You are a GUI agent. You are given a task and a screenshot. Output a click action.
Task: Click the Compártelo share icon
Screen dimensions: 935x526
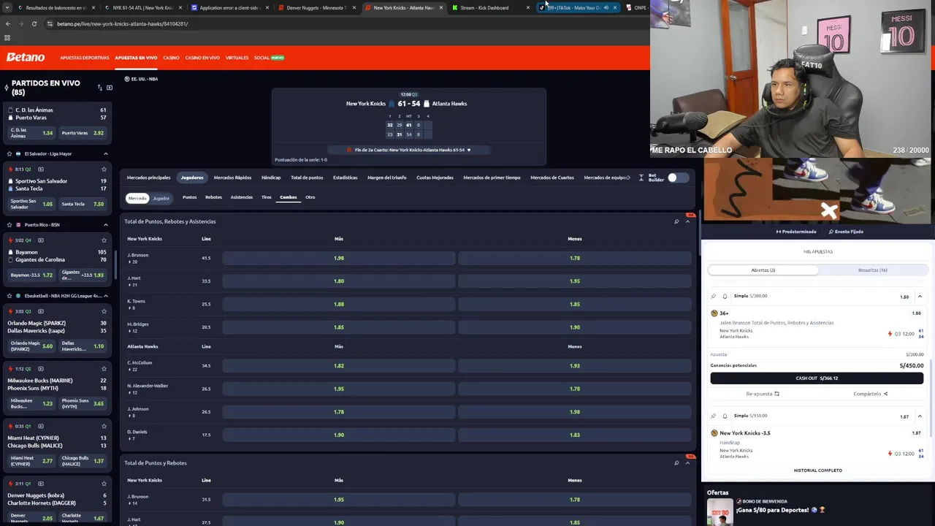885,394
